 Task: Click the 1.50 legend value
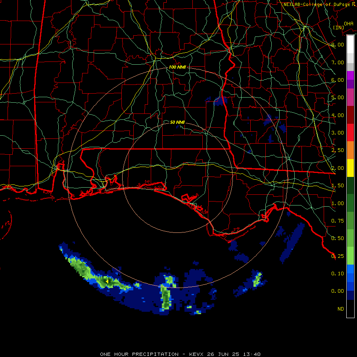tap(338, 186)
